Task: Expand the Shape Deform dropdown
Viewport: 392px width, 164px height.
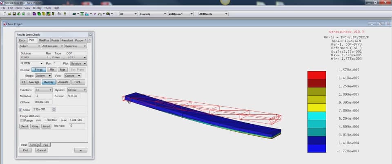Action: coord(47,76)
